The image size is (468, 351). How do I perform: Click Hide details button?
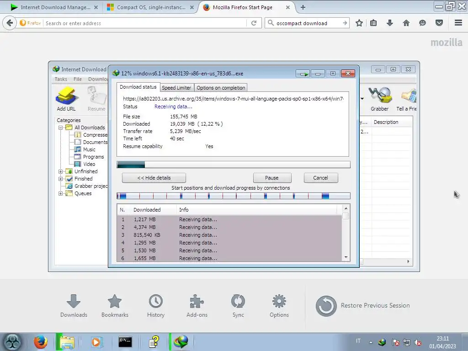[x=154, y=178]
